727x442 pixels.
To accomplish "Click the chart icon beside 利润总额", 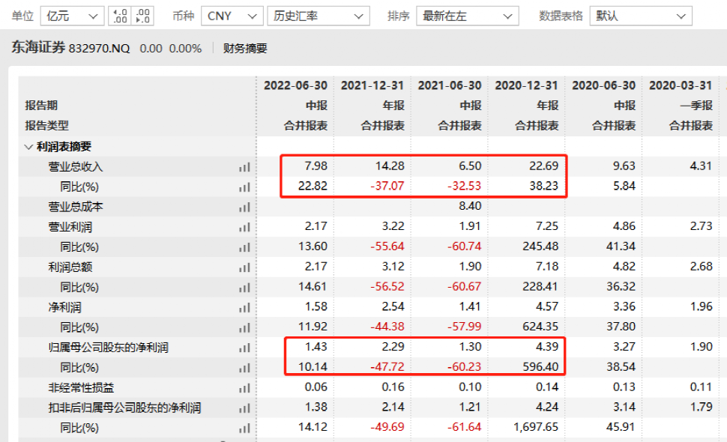I will point(244,267).
